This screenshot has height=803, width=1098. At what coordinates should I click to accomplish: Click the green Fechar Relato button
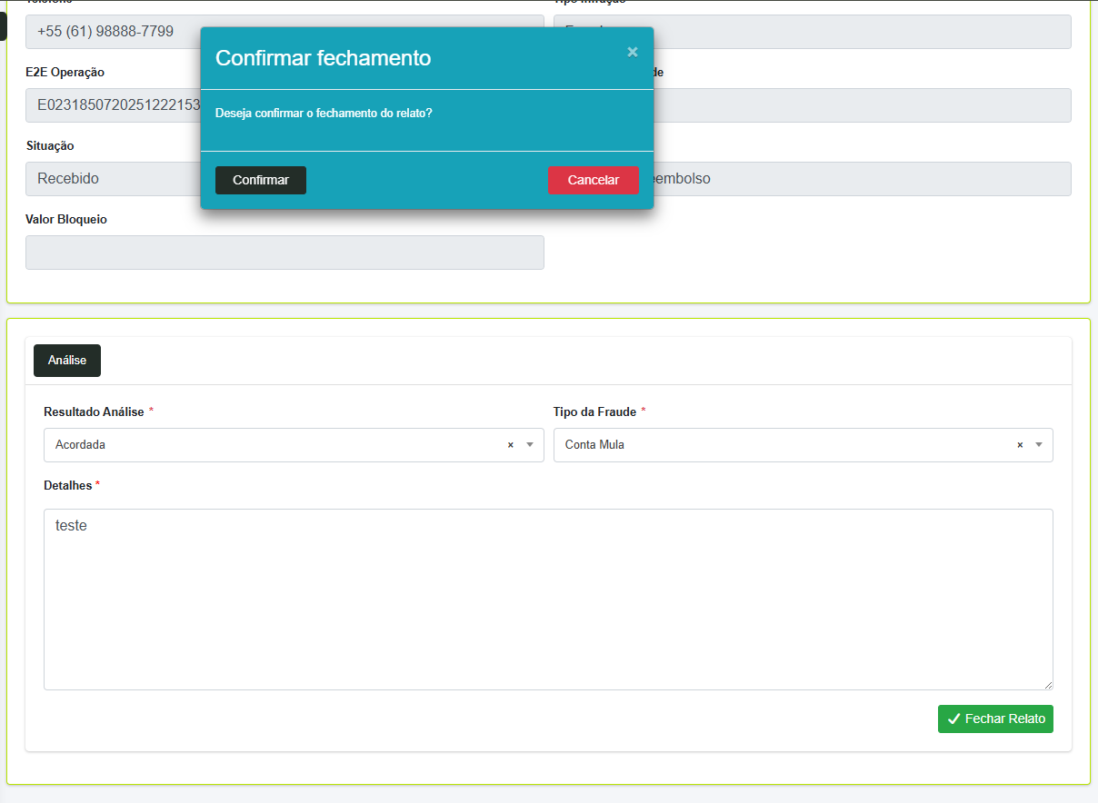(995, 719)
